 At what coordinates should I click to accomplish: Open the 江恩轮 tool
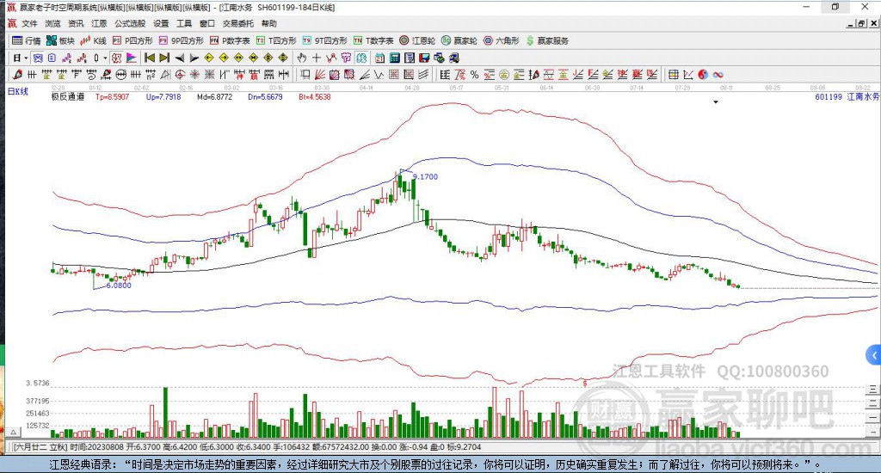(417, 40)
